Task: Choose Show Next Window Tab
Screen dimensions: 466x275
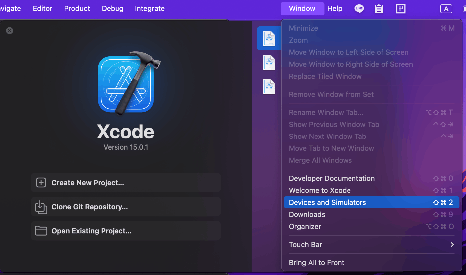Action: coord(371,136)
